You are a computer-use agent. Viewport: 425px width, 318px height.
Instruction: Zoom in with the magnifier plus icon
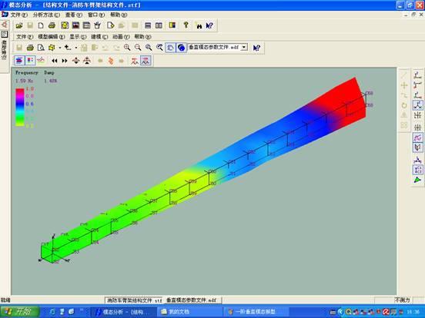127,48
